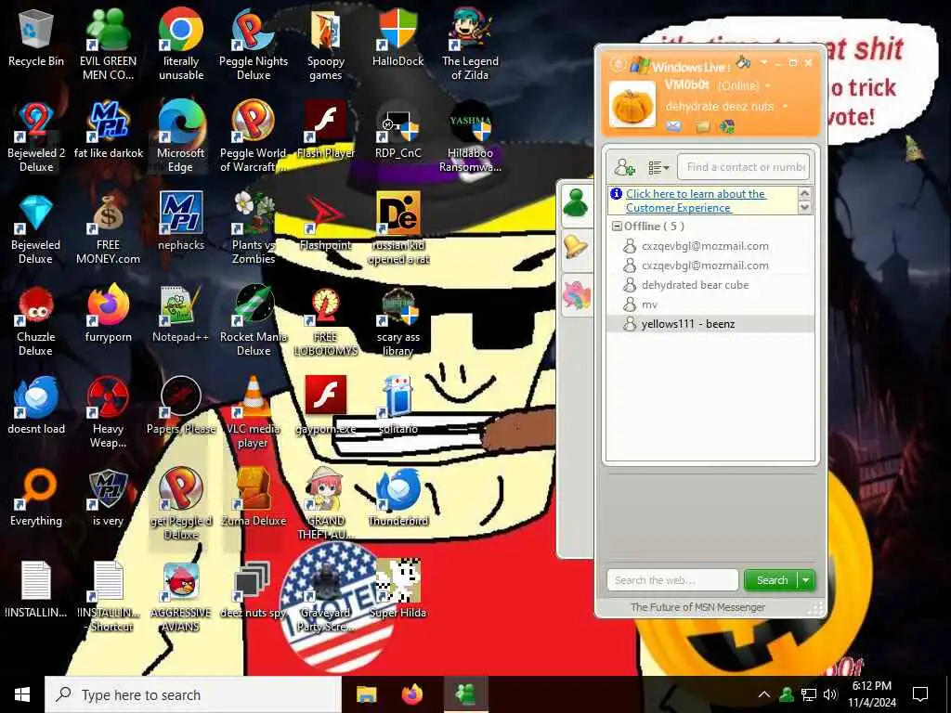
Task: Select the Zuma Deluxe desktop icon
Action: point(254,499)
